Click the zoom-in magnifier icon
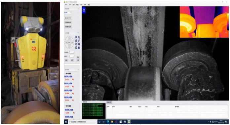The width and height of the screenshot is (230, 125). (76, 37)
